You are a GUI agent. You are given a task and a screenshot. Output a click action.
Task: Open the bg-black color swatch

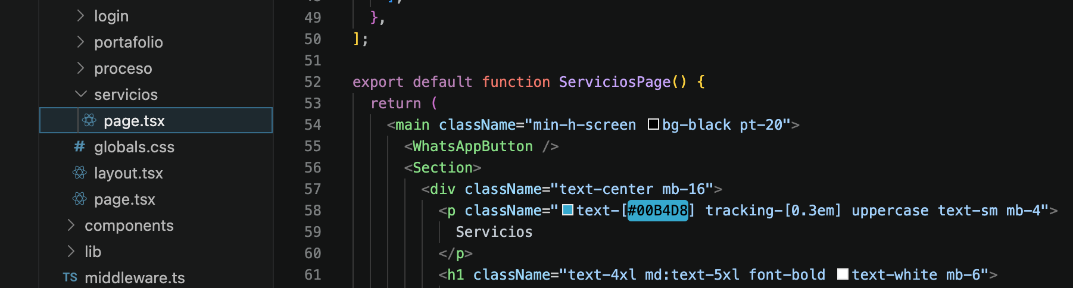point(653,124)
